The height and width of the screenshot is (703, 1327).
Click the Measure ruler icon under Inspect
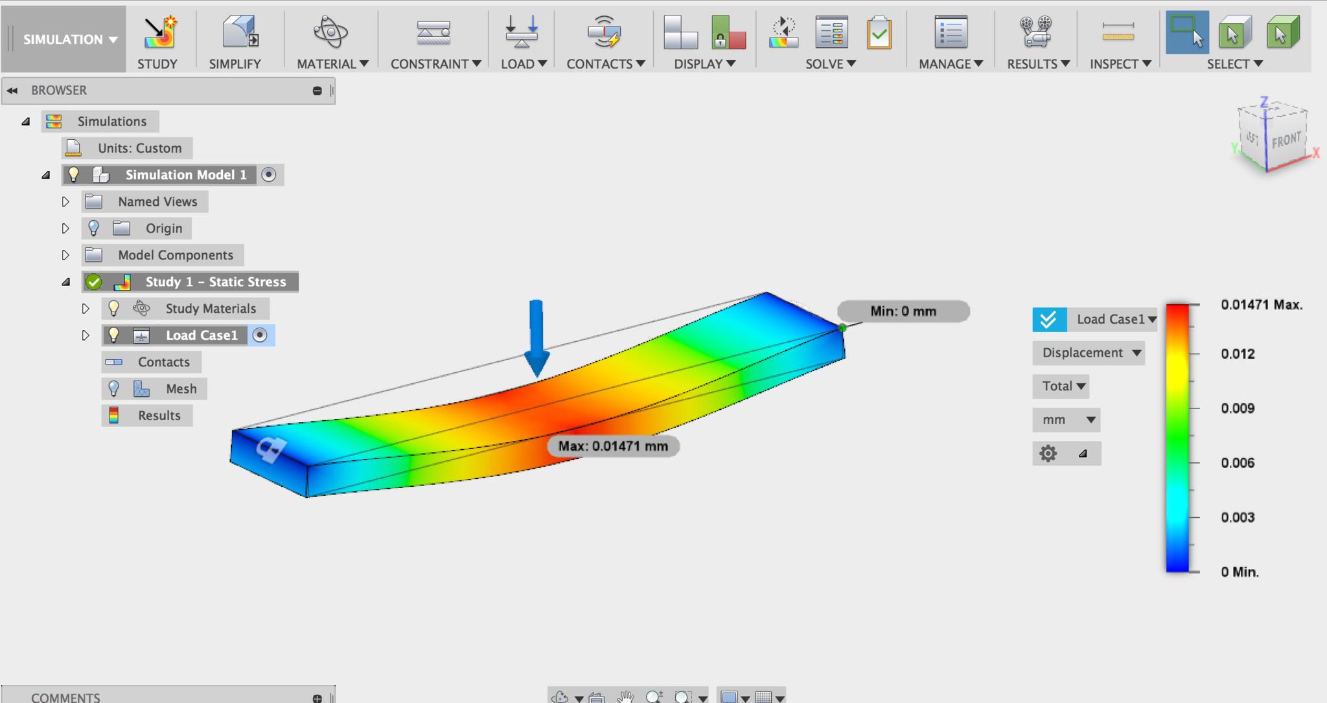pos(1118,32)
